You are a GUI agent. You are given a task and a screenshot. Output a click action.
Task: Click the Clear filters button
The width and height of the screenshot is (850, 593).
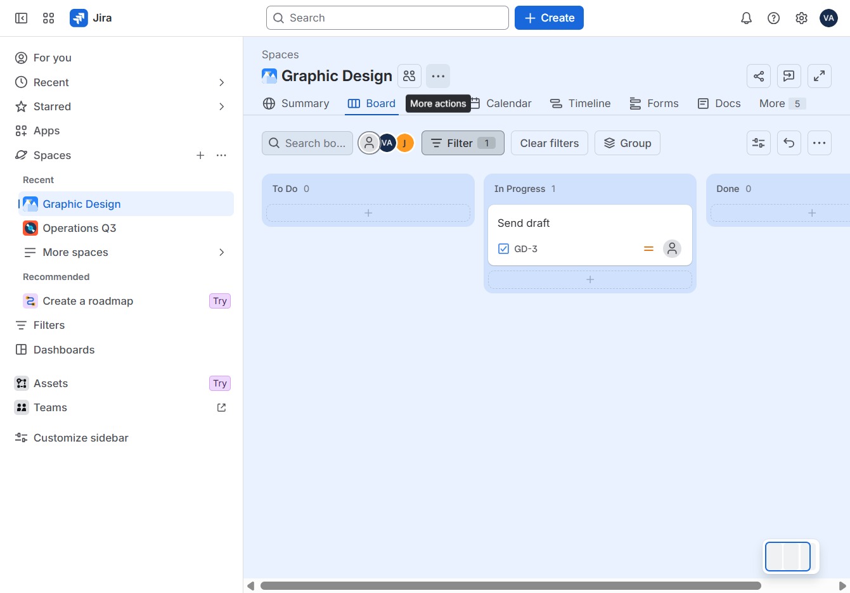[550, 143]
